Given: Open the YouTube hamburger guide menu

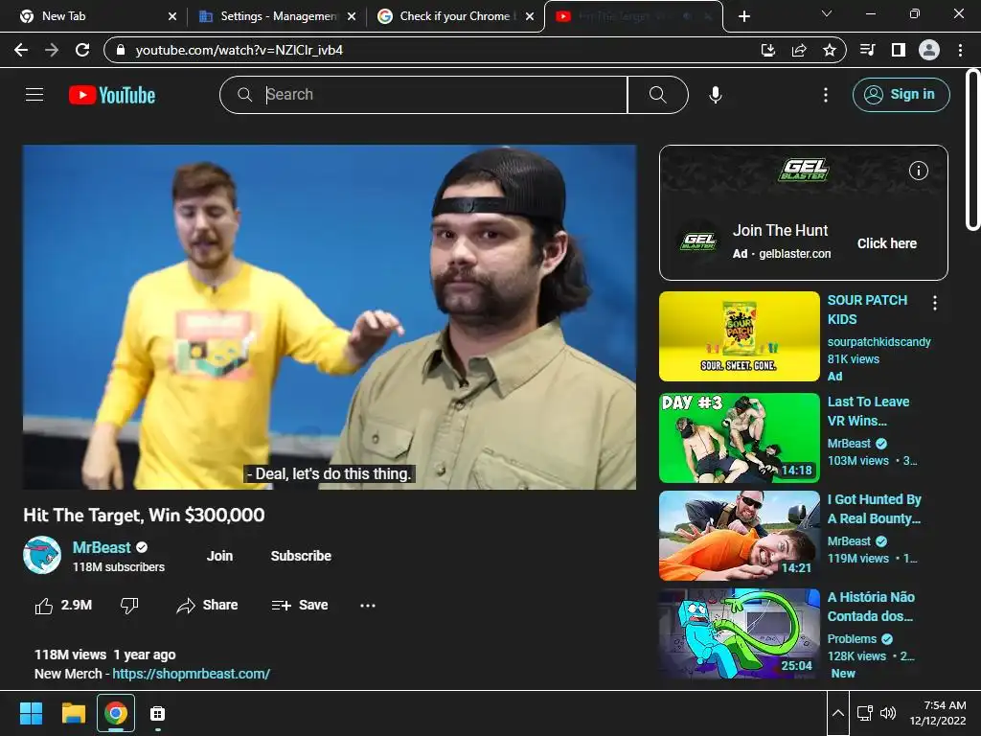Looking at the screenshot, I should (x=34, y=95).
